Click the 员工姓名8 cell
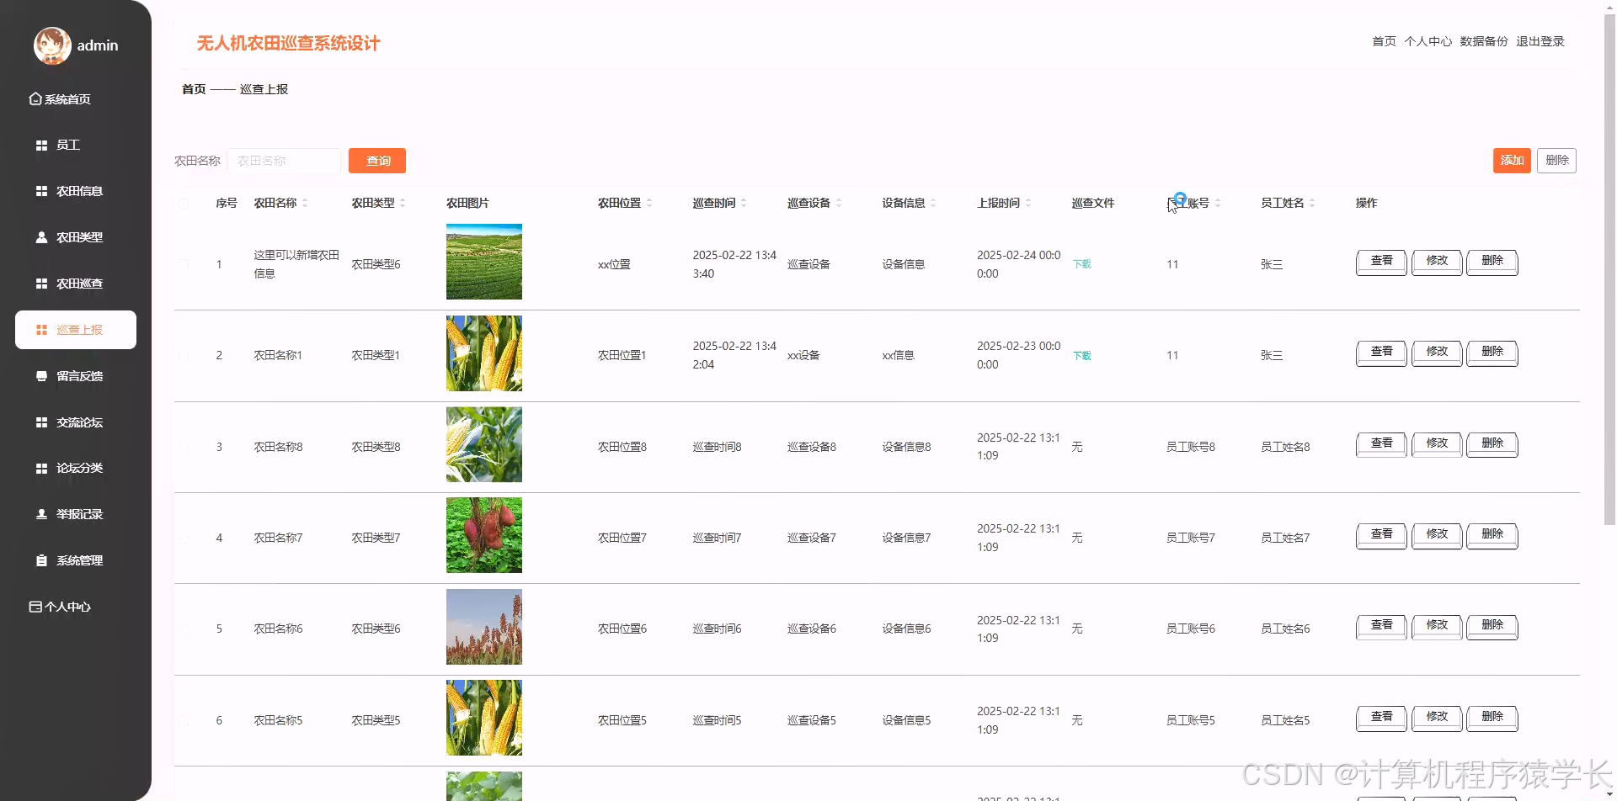This screenshot has height=801, width=1617. 1285,447
